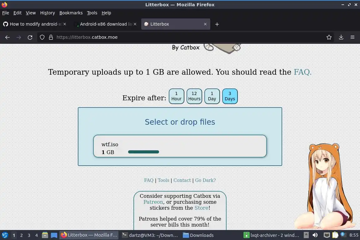Open the Edit menu
Viewport: 360px width, 240px height.
point(17,13)
